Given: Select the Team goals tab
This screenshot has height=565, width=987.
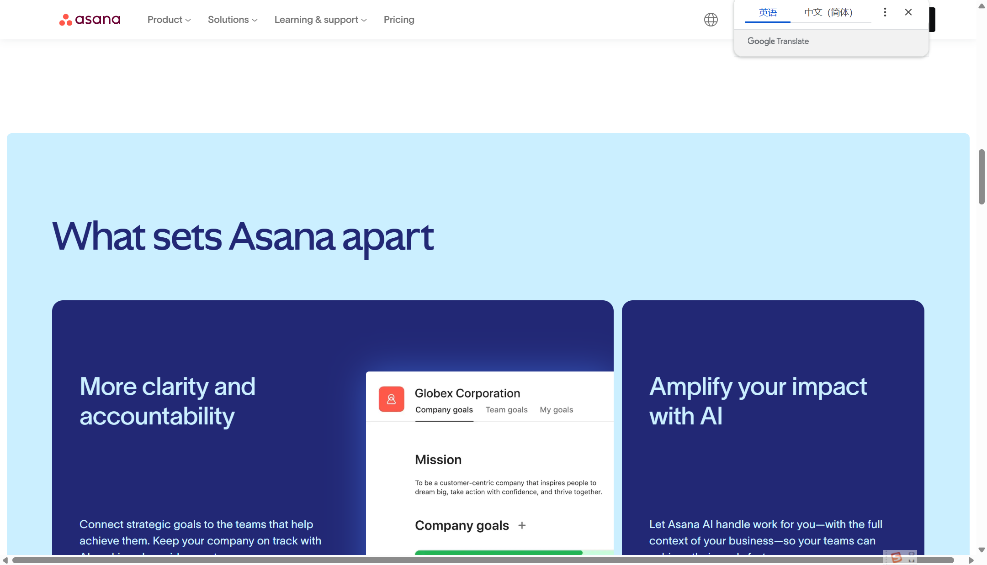Looking at the screenshot, I should click(506, 410).
